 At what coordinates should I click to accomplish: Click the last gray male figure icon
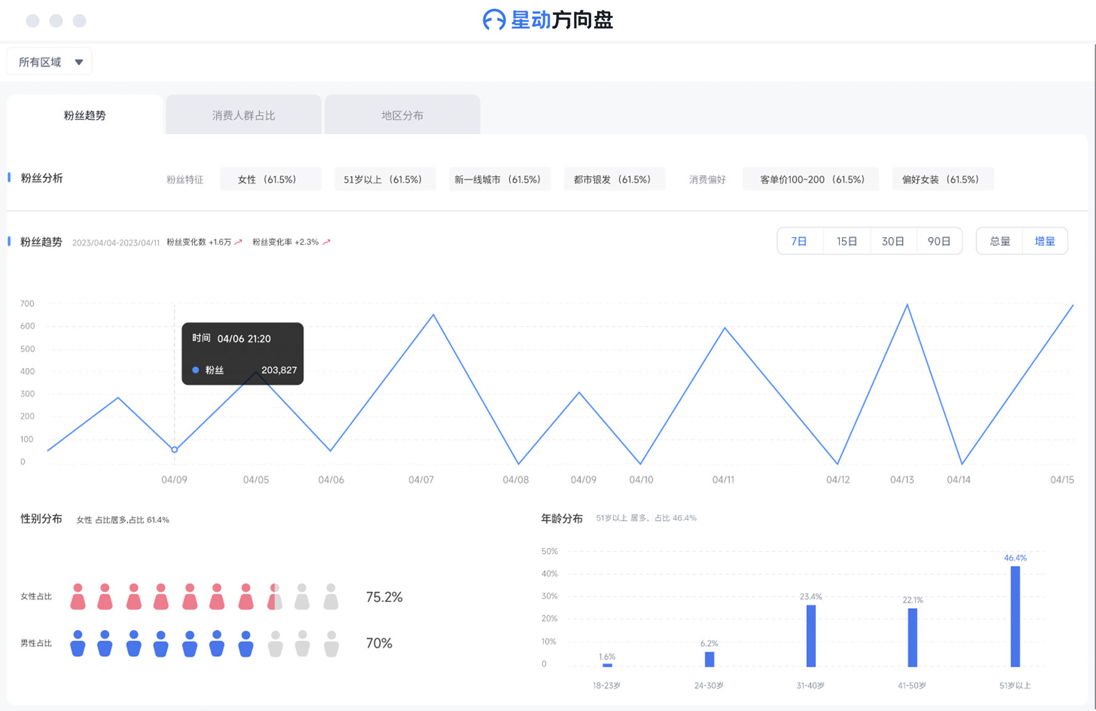332,643
